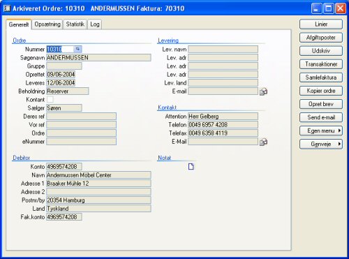The height and width of the screenshot is (259, 349).
Task: Click the Søgenavn field ANDERMUSSEN
Action: coord(98,57)
